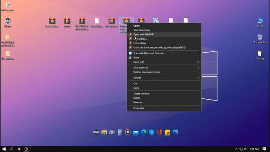Click the network icon in system tray
The height and width of the screenshot is (152, 270).
coord(241,149)
